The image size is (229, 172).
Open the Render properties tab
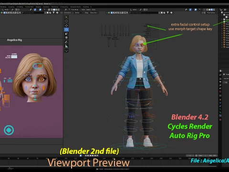click(x=220, y=79)
